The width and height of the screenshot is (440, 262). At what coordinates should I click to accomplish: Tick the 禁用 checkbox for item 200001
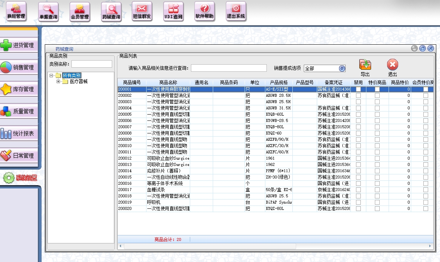click(x=358, y=89)
